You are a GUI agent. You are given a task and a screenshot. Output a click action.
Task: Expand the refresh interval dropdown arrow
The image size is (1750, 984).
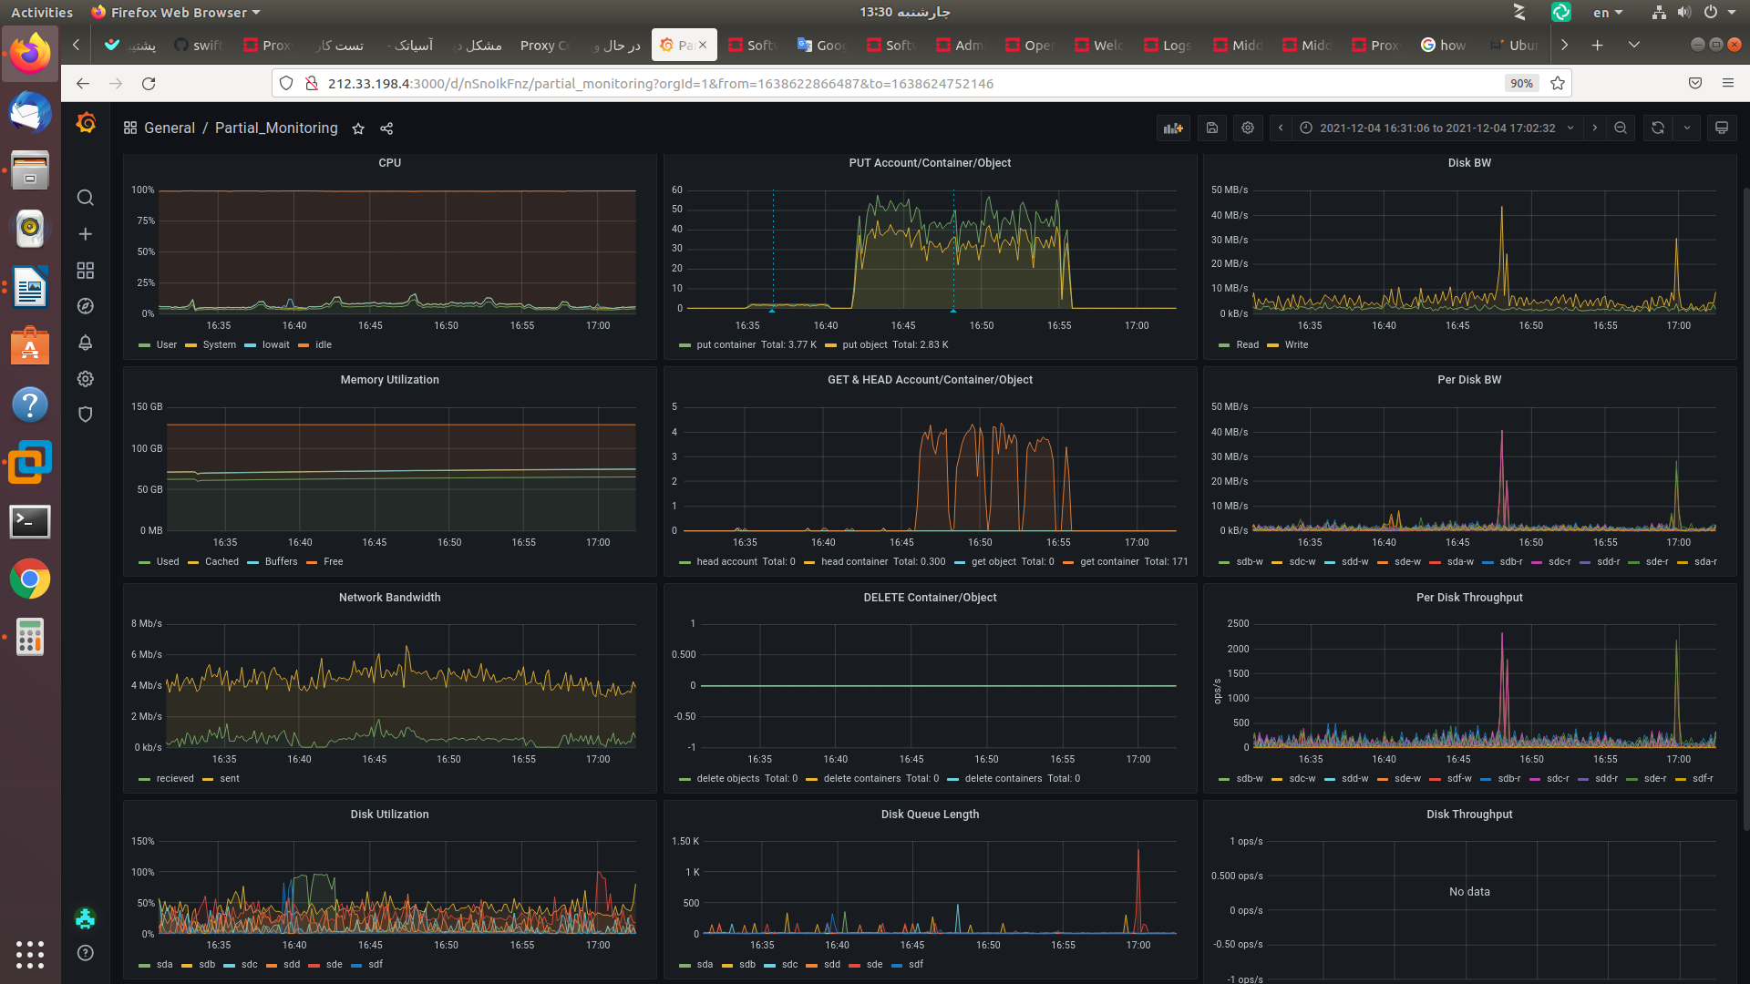pyautogui.click(x=1687, y=128)
